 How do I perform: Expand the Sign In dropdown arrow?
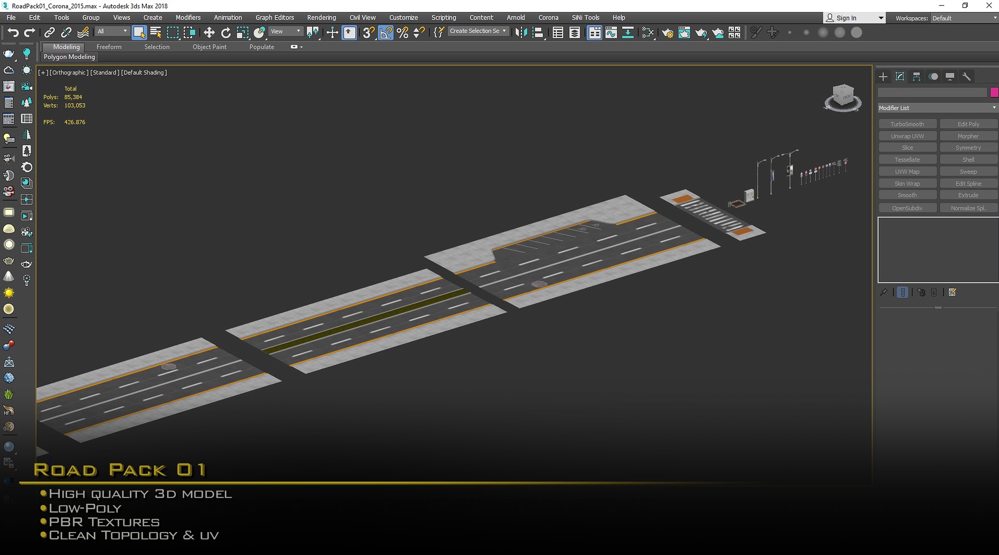pyautogui.click(x=881, y=18)
